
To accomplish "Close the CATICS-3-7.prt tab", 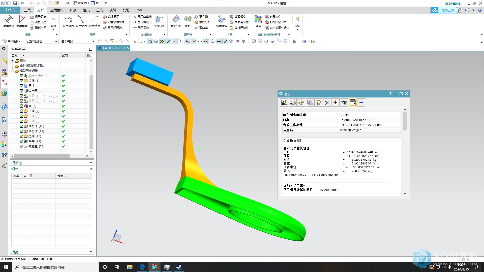I will click(128, 48).
